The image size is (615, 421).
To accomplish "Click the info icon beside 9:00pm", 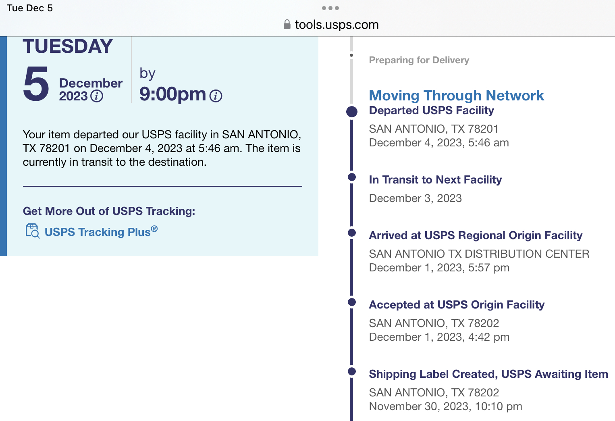I will 216,96.
